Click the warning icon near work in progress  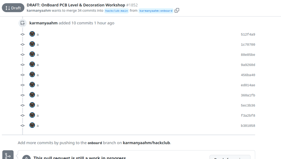point(26,157)
